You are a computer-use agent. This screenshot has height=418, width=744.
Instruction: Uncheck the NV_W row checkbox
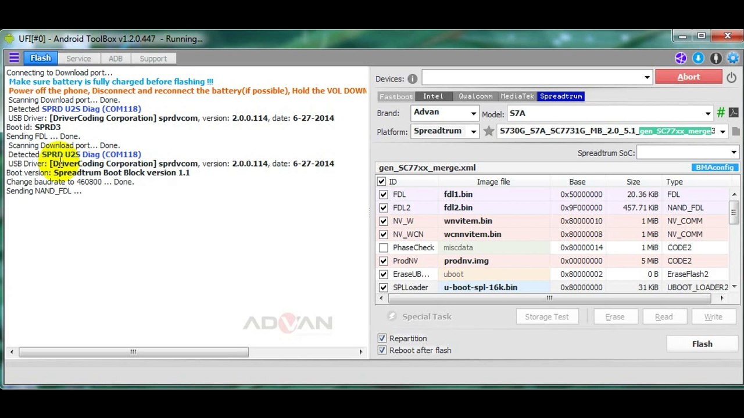tap(383, 221)
